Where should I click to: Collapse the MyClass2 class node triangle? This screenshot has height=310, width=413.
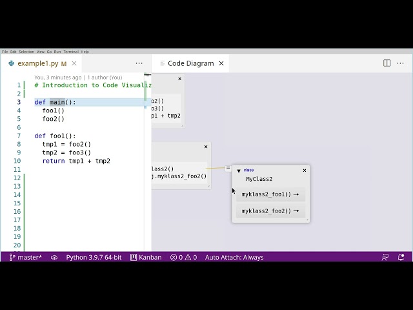pos(239,170)
